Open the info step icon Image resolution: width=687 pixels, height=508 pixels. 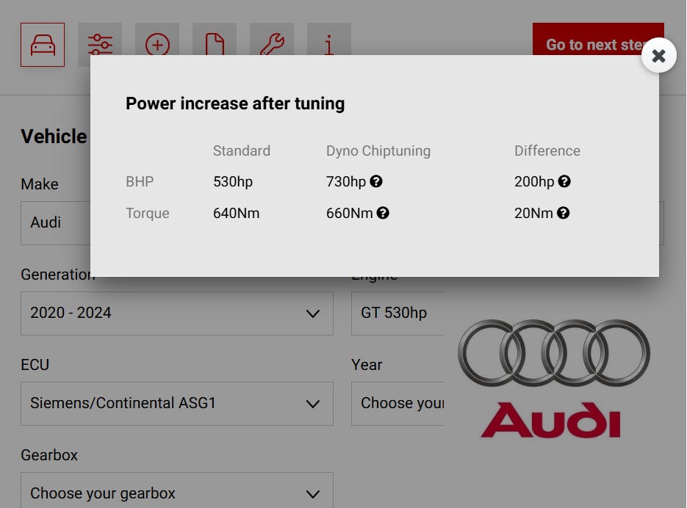tap(329, 45)
